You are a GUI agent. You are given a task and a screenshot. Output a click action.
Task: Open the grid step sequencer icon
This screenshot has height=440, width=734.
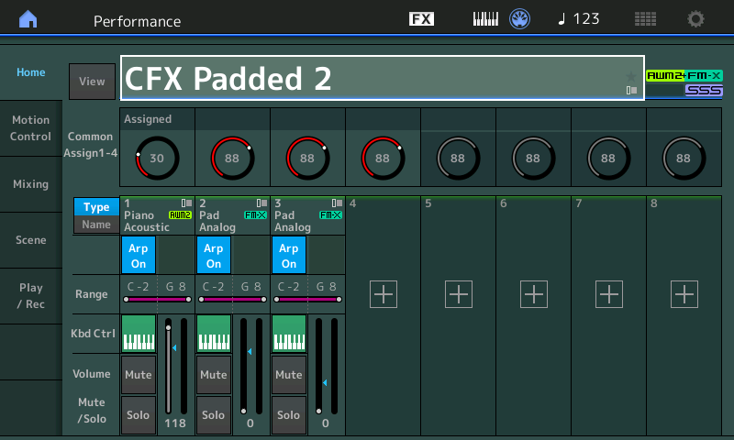pos(645,19)
